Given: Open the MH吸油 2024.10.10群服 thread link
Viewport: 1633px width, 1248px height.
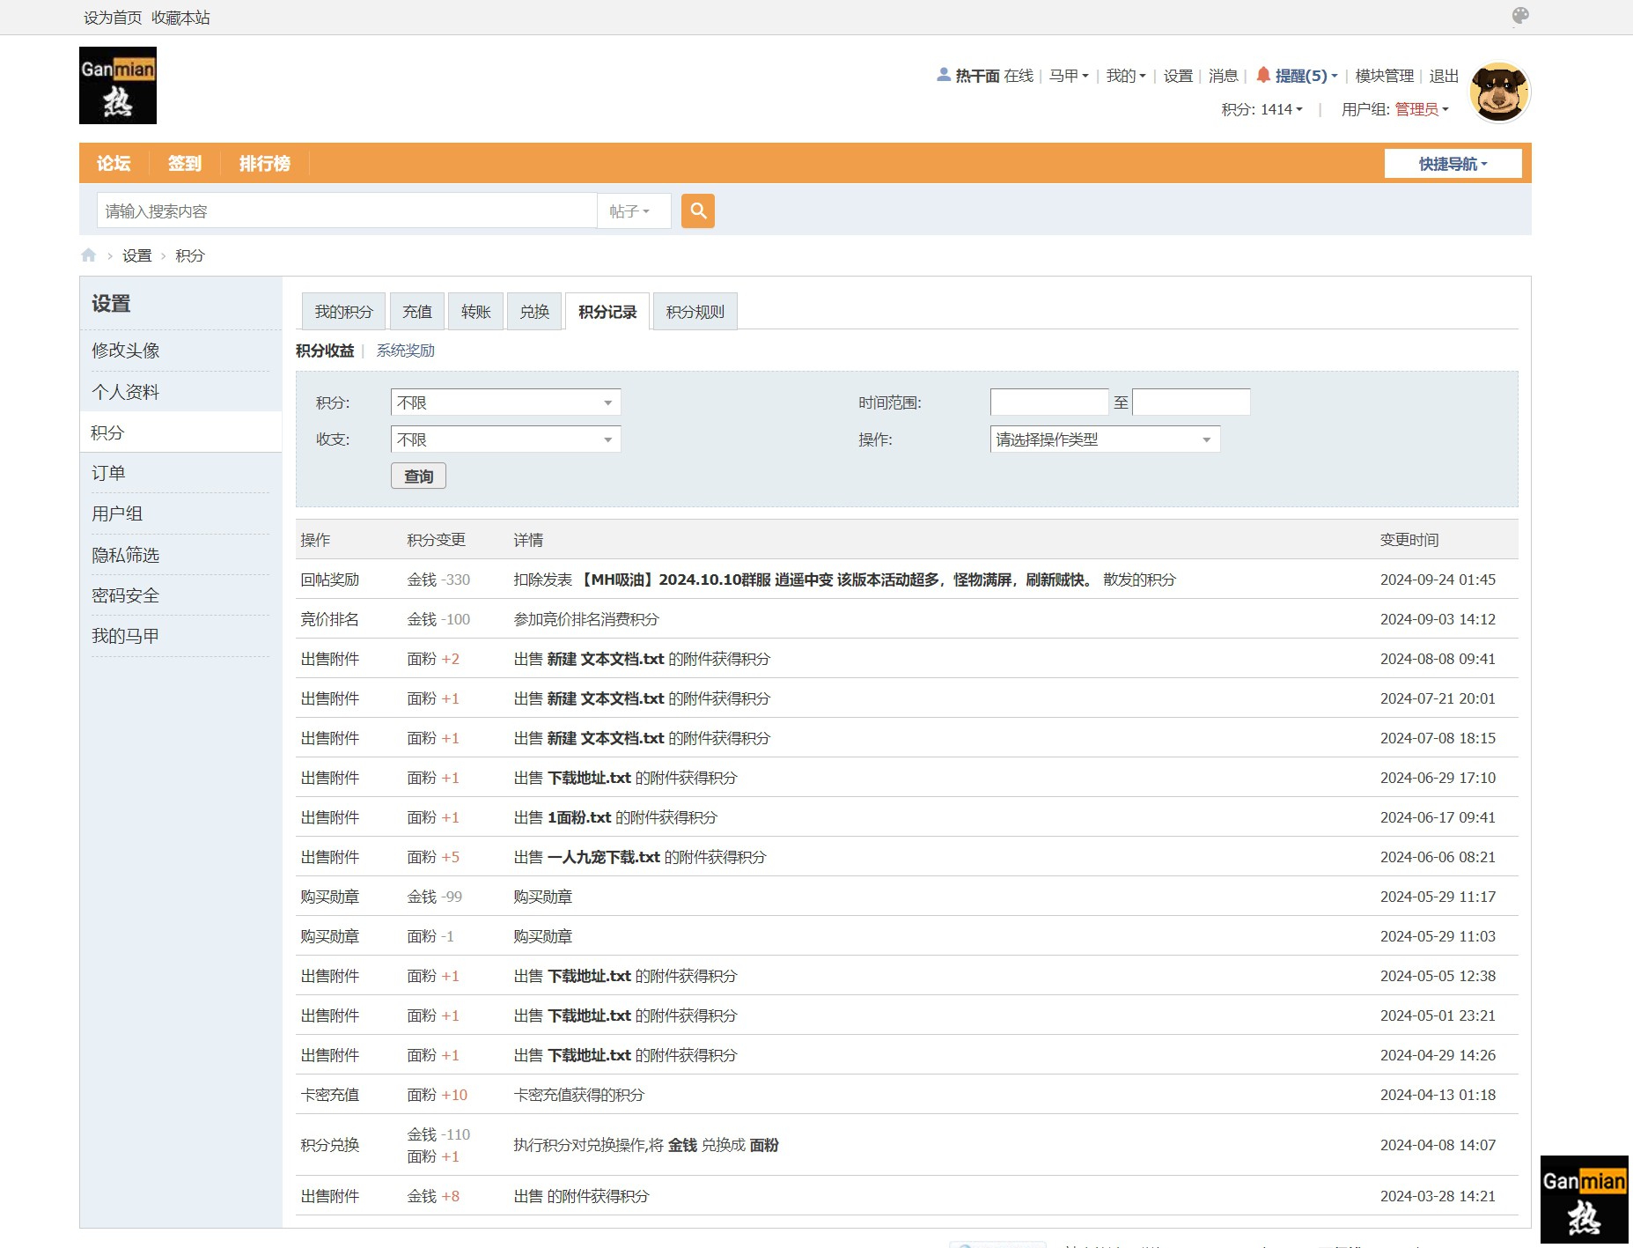Looking at the screenshot, I should 836,580.
